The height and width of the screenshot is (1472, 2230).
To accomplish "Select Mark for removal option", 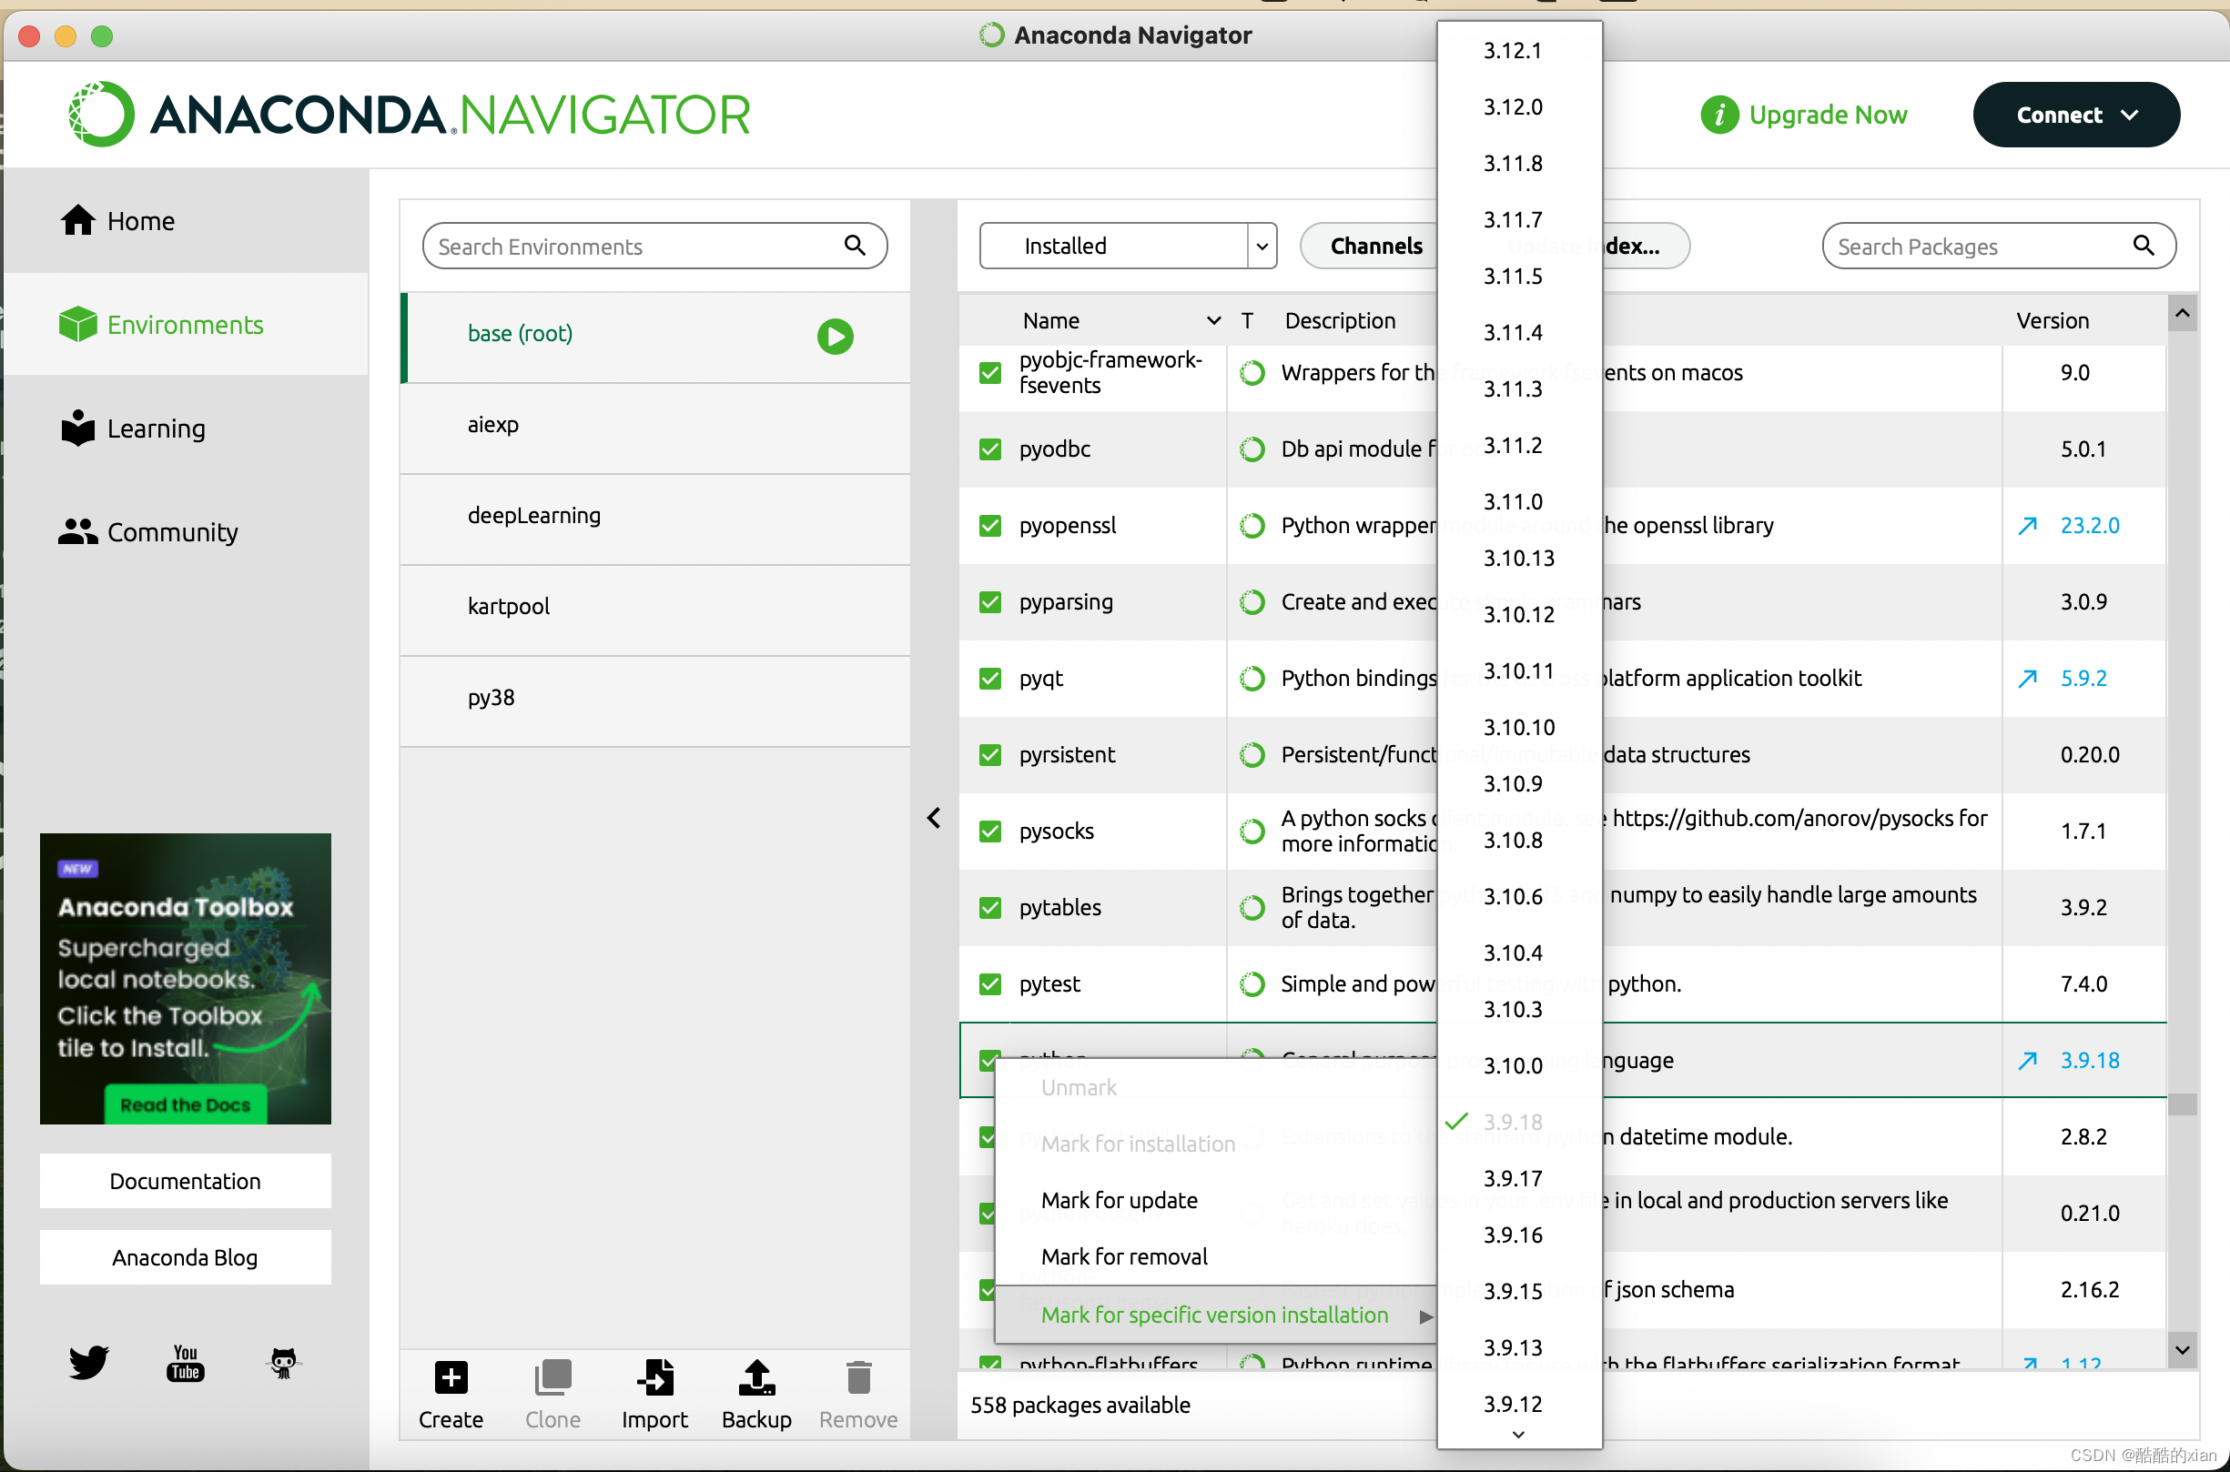I will (1122, 1256).
